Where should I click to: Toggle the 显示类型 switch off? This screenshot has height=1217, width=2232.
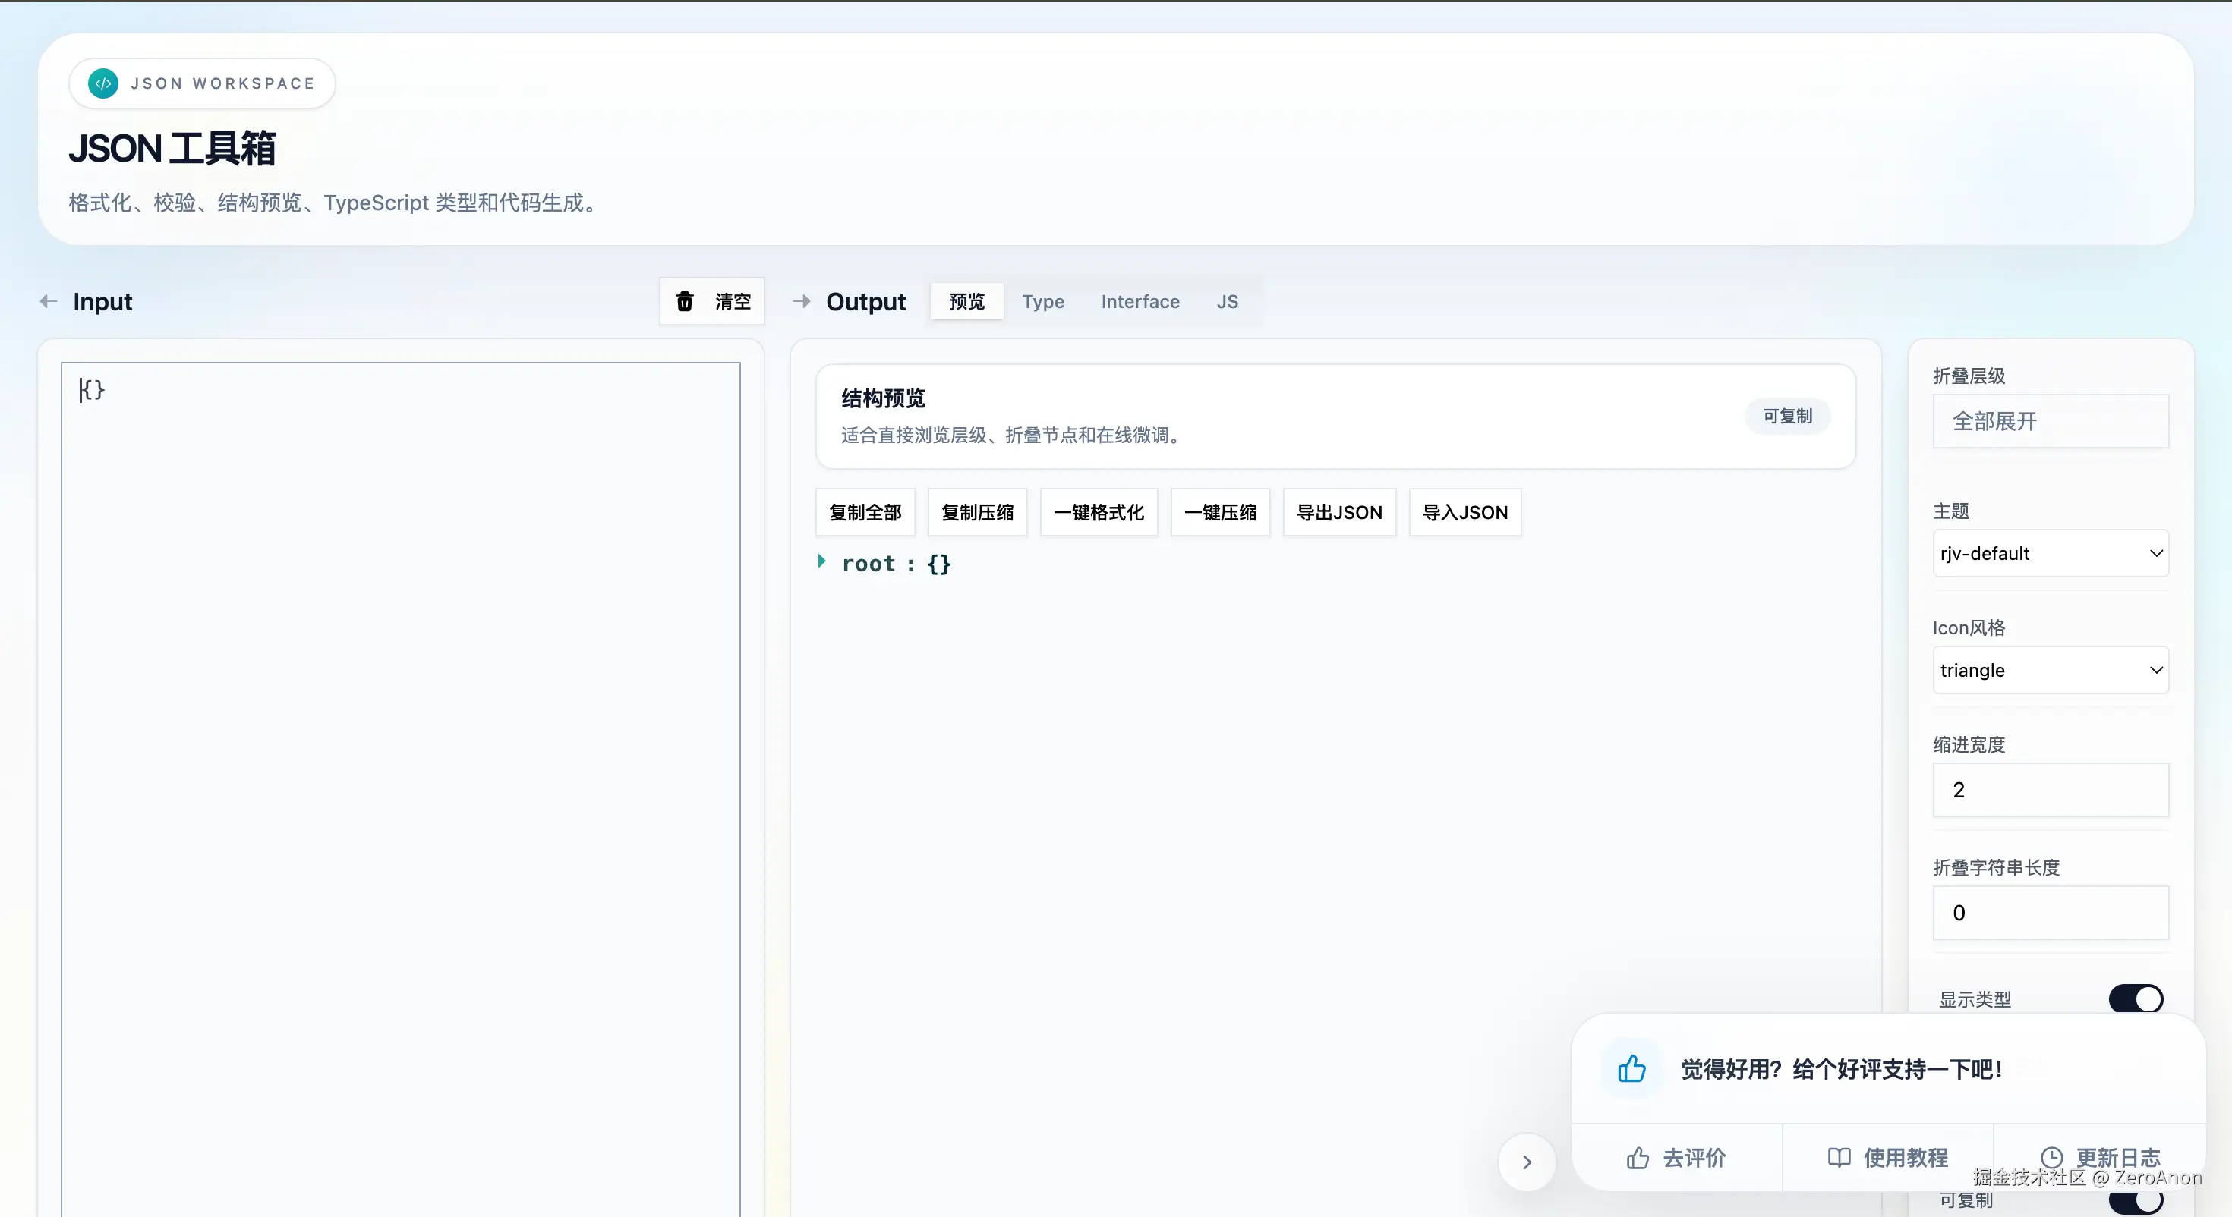tap(2135, 998)
